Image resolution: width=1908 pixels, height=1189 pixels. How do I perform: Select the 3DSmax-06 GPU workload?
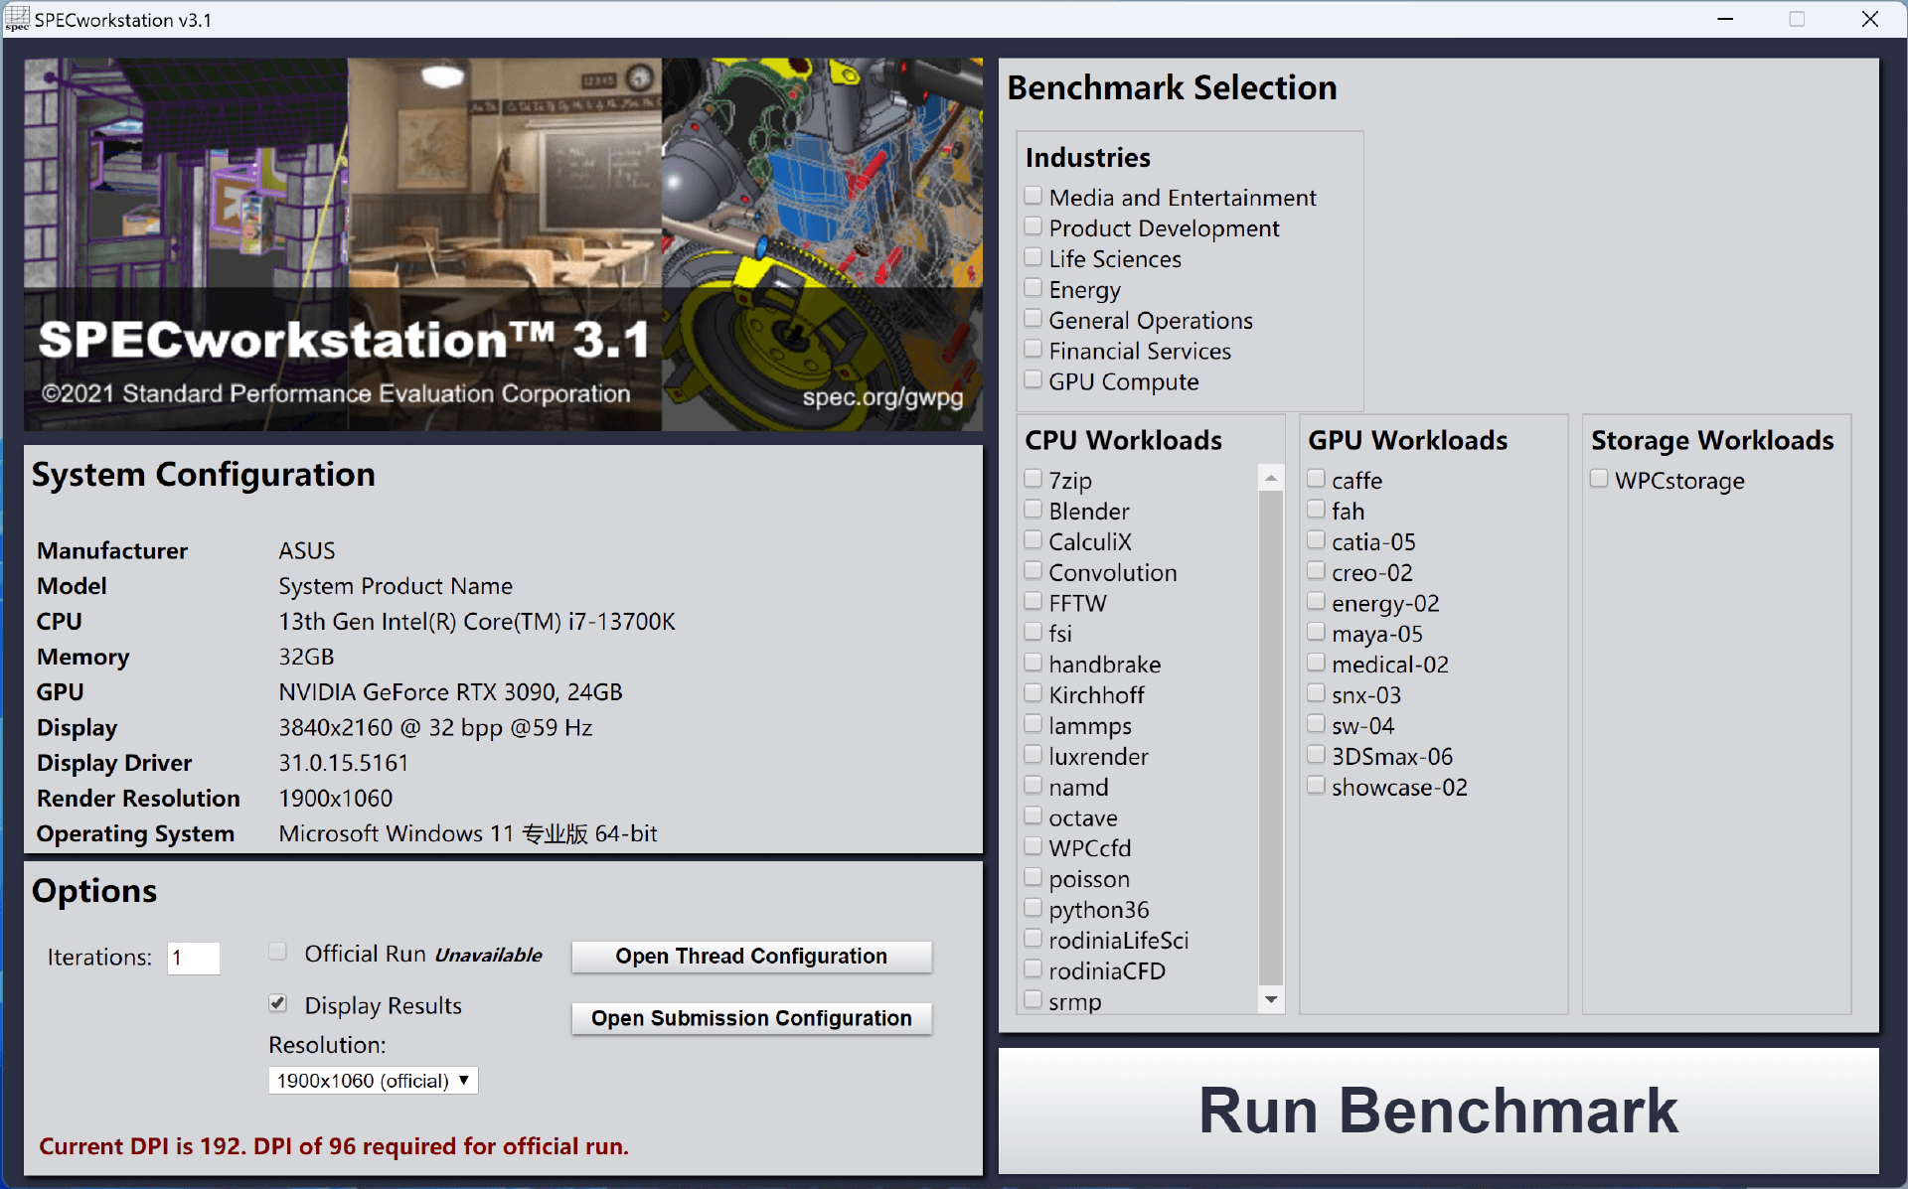pos(1316,755)
